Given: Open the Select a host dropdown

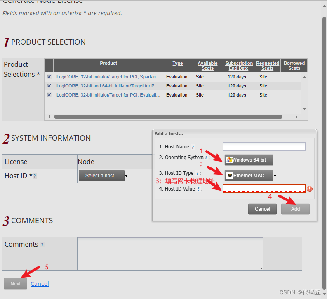Looking at the screenshot, I should pos(101,176).
